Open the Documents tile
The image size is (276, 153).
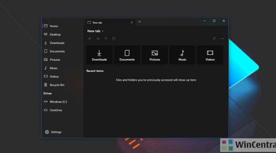coord(127,55)
